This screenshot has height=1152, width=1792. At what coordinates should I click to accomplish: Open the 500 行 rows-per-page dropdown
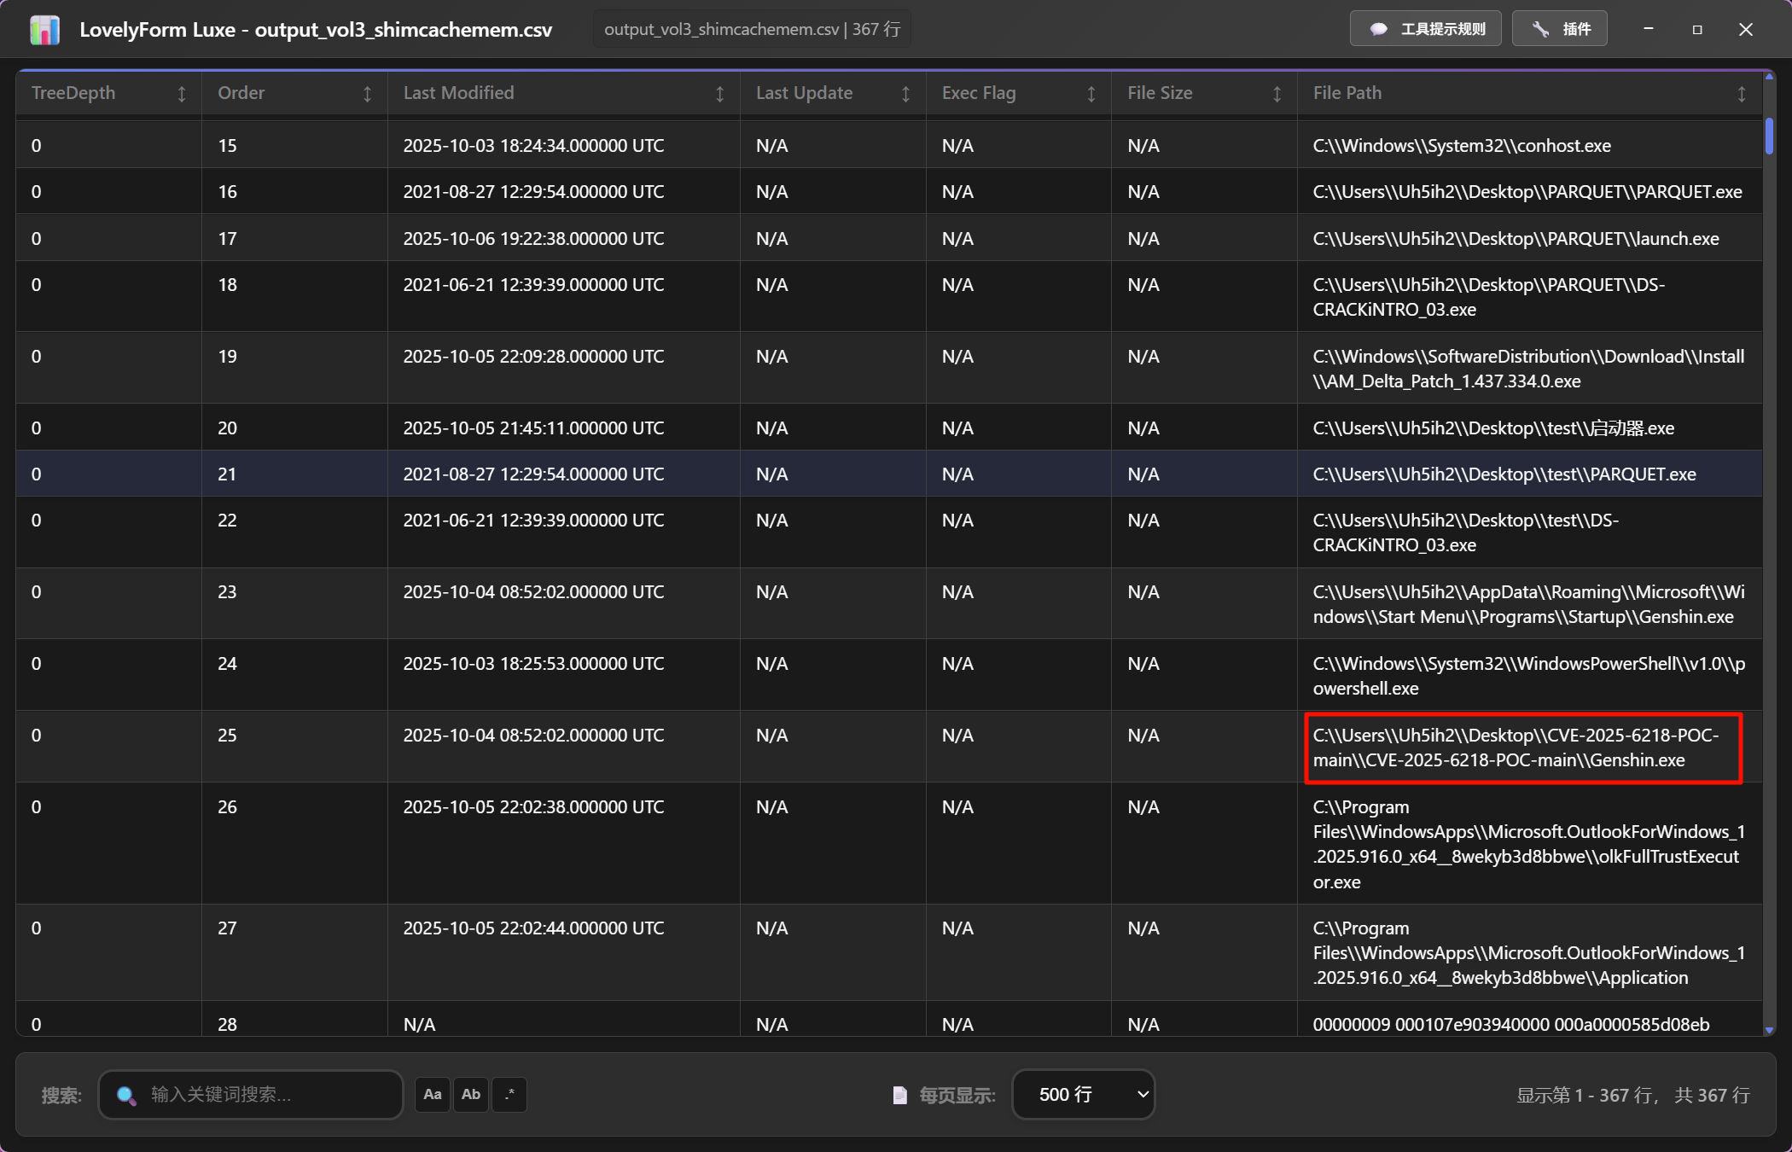point(1083,1095)
